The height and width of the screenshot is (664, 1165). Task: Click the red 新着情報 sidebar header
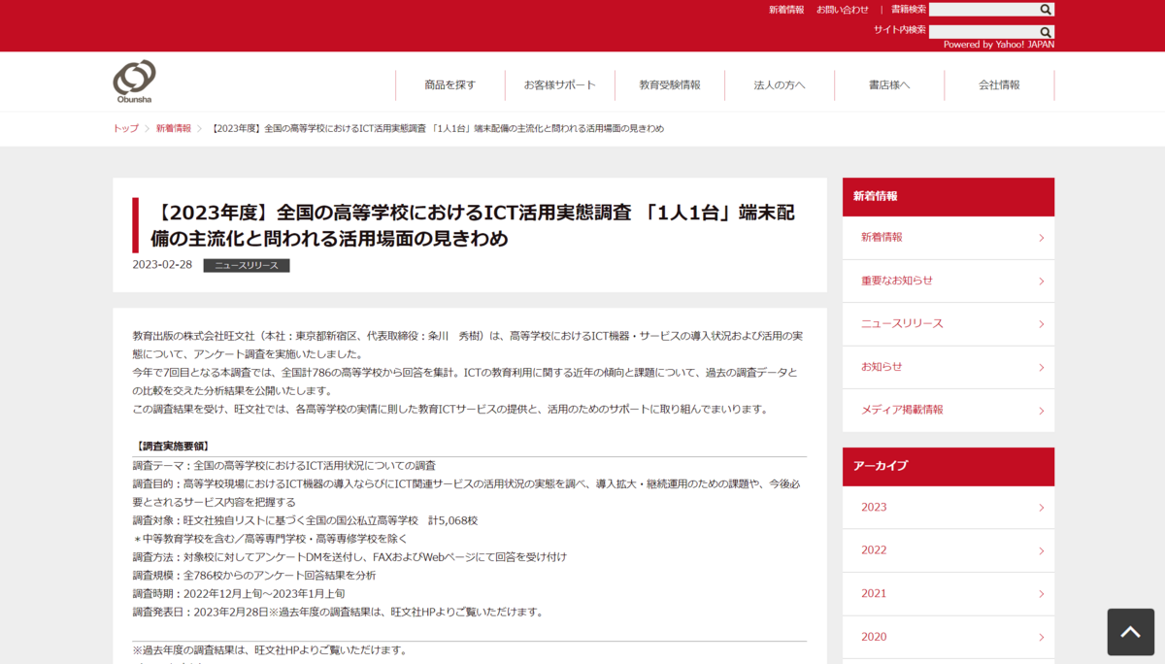point(949,197)
